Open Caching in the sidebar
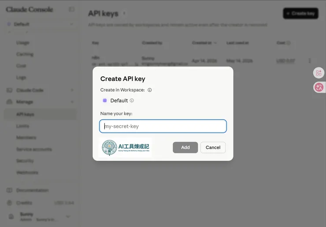Viewport: 326px width, 227px height. pos(25,54)
